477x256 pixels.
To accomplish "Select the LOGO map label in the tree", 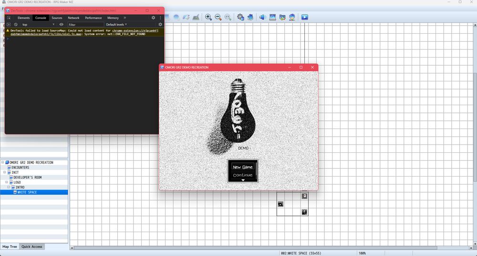I will tap(17, 182).
